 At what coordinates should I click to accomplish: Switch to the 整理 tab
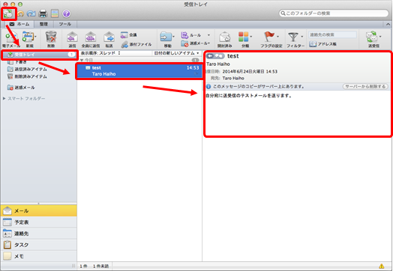click(43, 24)
